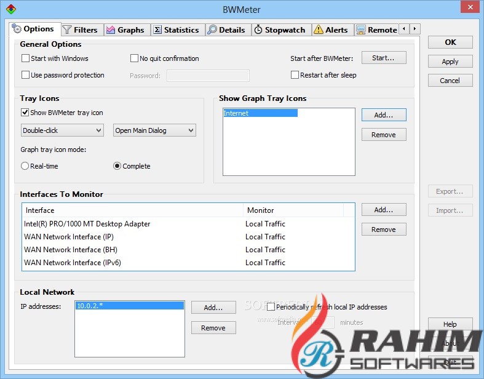Click the Monitor column header
Image resolution: width=484 pixels, height=379 pixels.
(x=293, y=210)
